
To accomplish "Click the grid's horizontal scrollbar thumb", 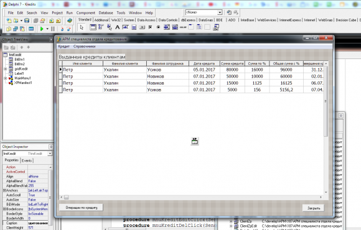I will [67, 197].
